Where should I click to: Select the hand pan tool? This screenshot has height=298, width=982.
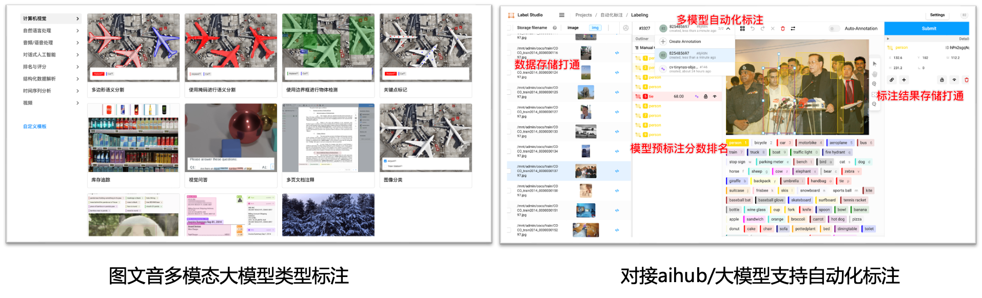pos(874,74)
